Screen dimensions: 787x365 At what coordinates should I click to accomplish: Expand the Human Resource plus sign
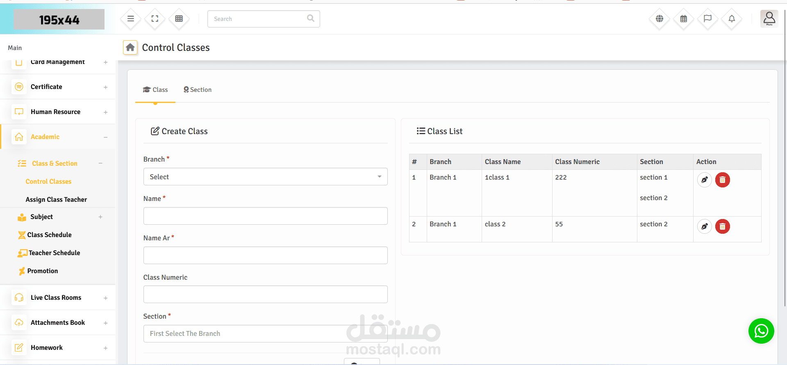click(x=106, y=112)
